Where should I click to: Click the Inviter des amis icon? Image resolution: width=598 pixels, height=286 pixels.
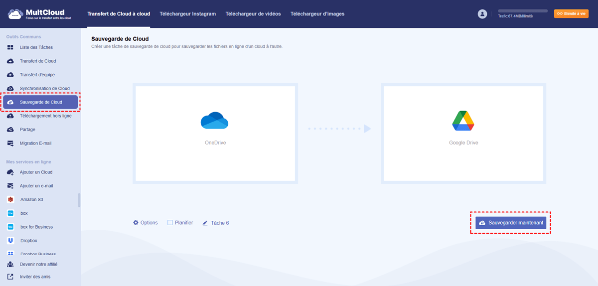pos(10,277)
